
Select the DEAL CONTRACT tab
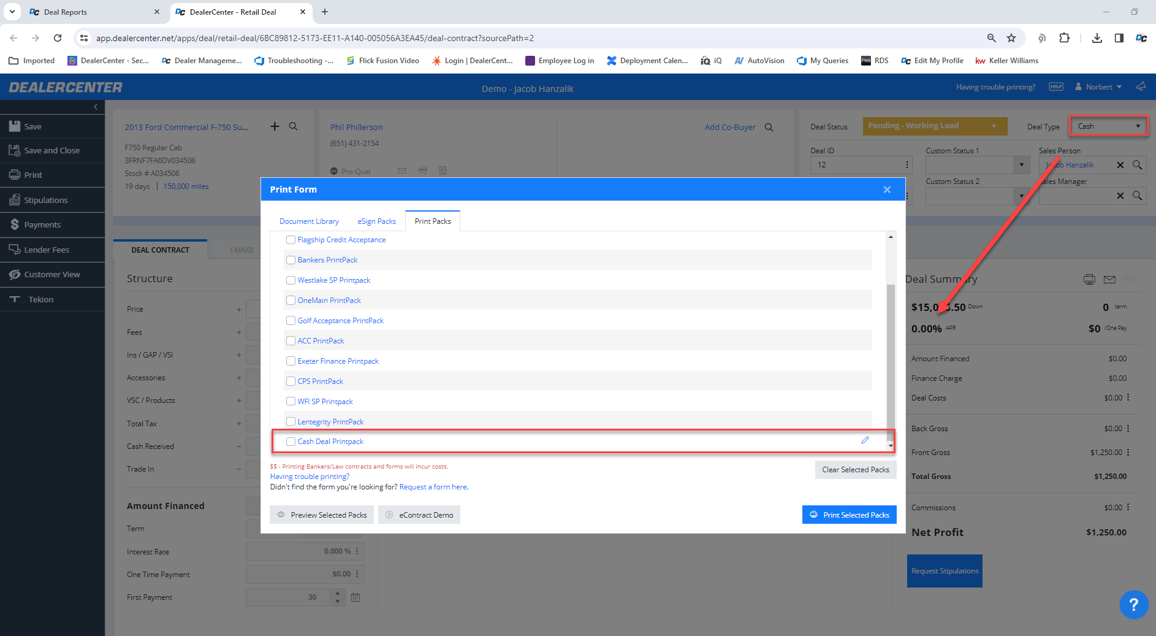point(160,250)
